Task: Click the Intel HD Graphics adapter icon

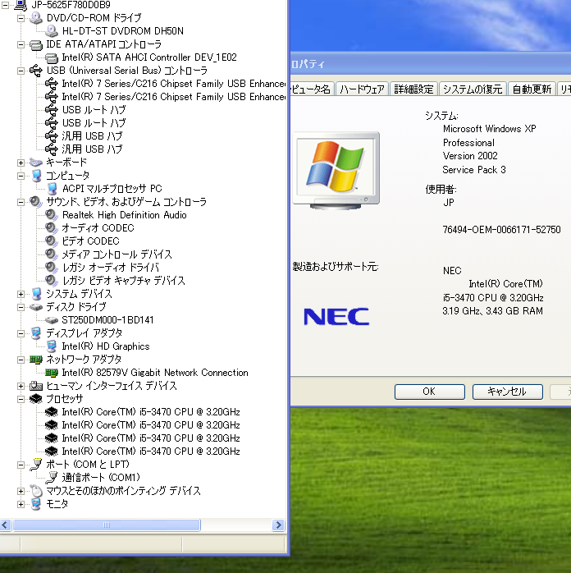Action: [52, 346]
